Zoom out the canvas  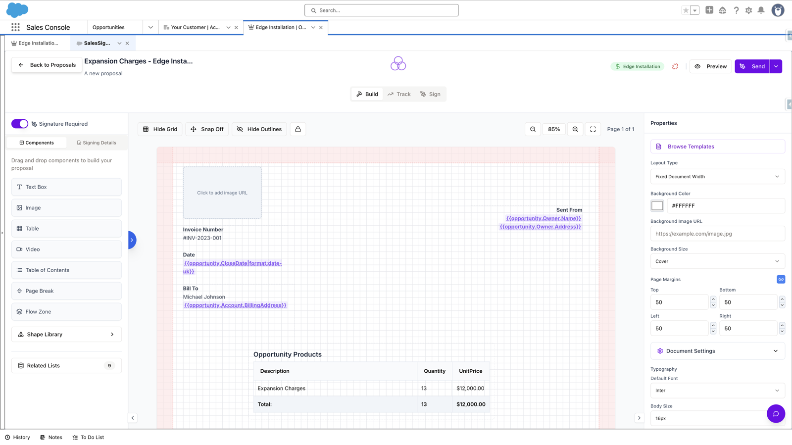533,129
